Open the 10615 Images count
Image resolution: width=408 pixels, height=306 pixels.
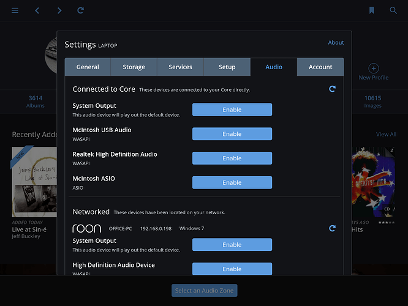tap(372, 102)
